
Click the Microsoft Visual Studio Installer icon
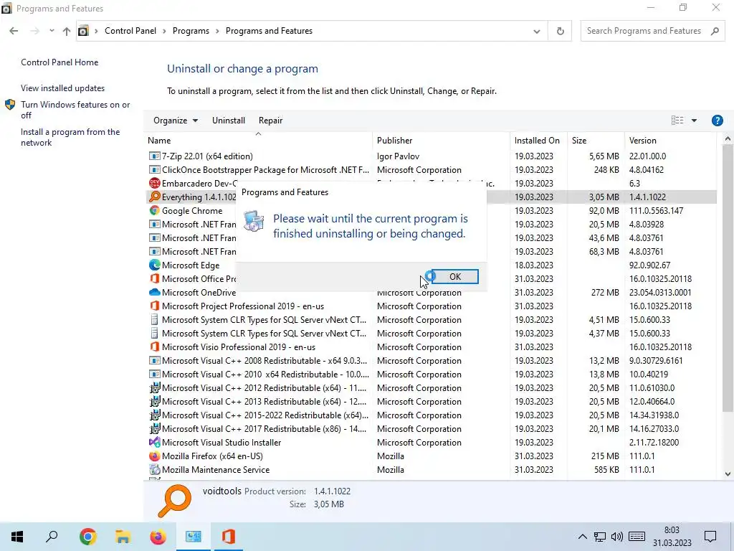(154, 442)
